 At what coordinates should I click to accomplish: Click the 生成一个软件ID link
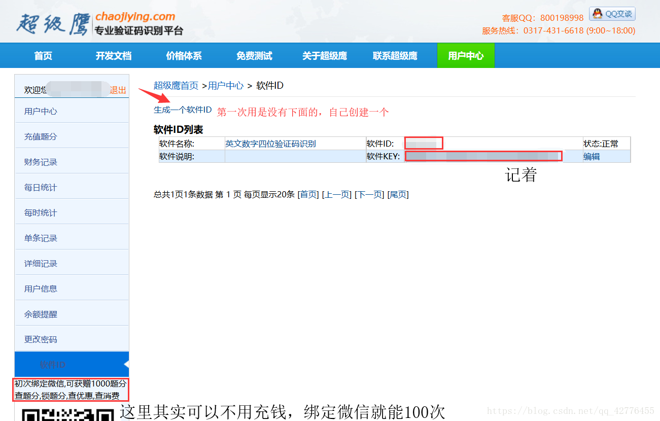183,110
